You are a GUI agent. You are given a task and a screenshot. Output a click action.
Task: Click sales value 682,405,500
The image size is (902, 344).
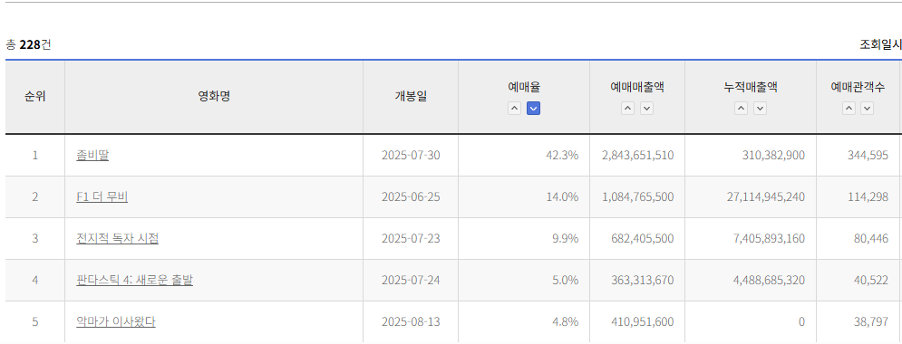tap(643, 238)
